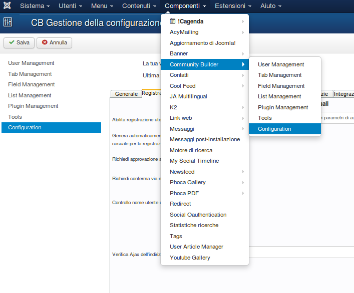354x293 pixels.
Task: Open Messaggi post-installazione entry
Action: point(205,140)
